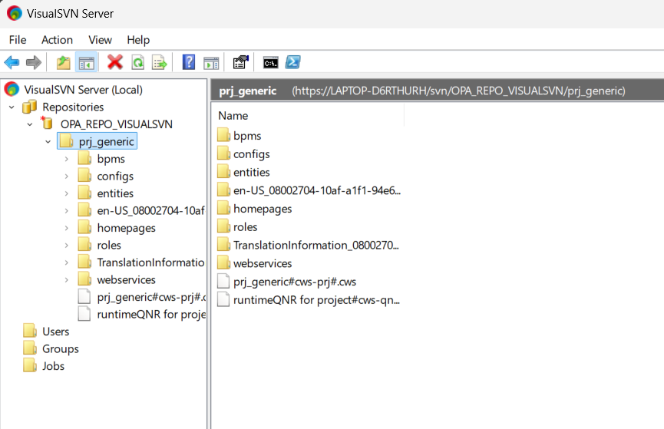Image resolution: width=664 pixels, height=429 pixels.
Task: Toggle the Show/Hide Console Tree icon
Action: 87,63
